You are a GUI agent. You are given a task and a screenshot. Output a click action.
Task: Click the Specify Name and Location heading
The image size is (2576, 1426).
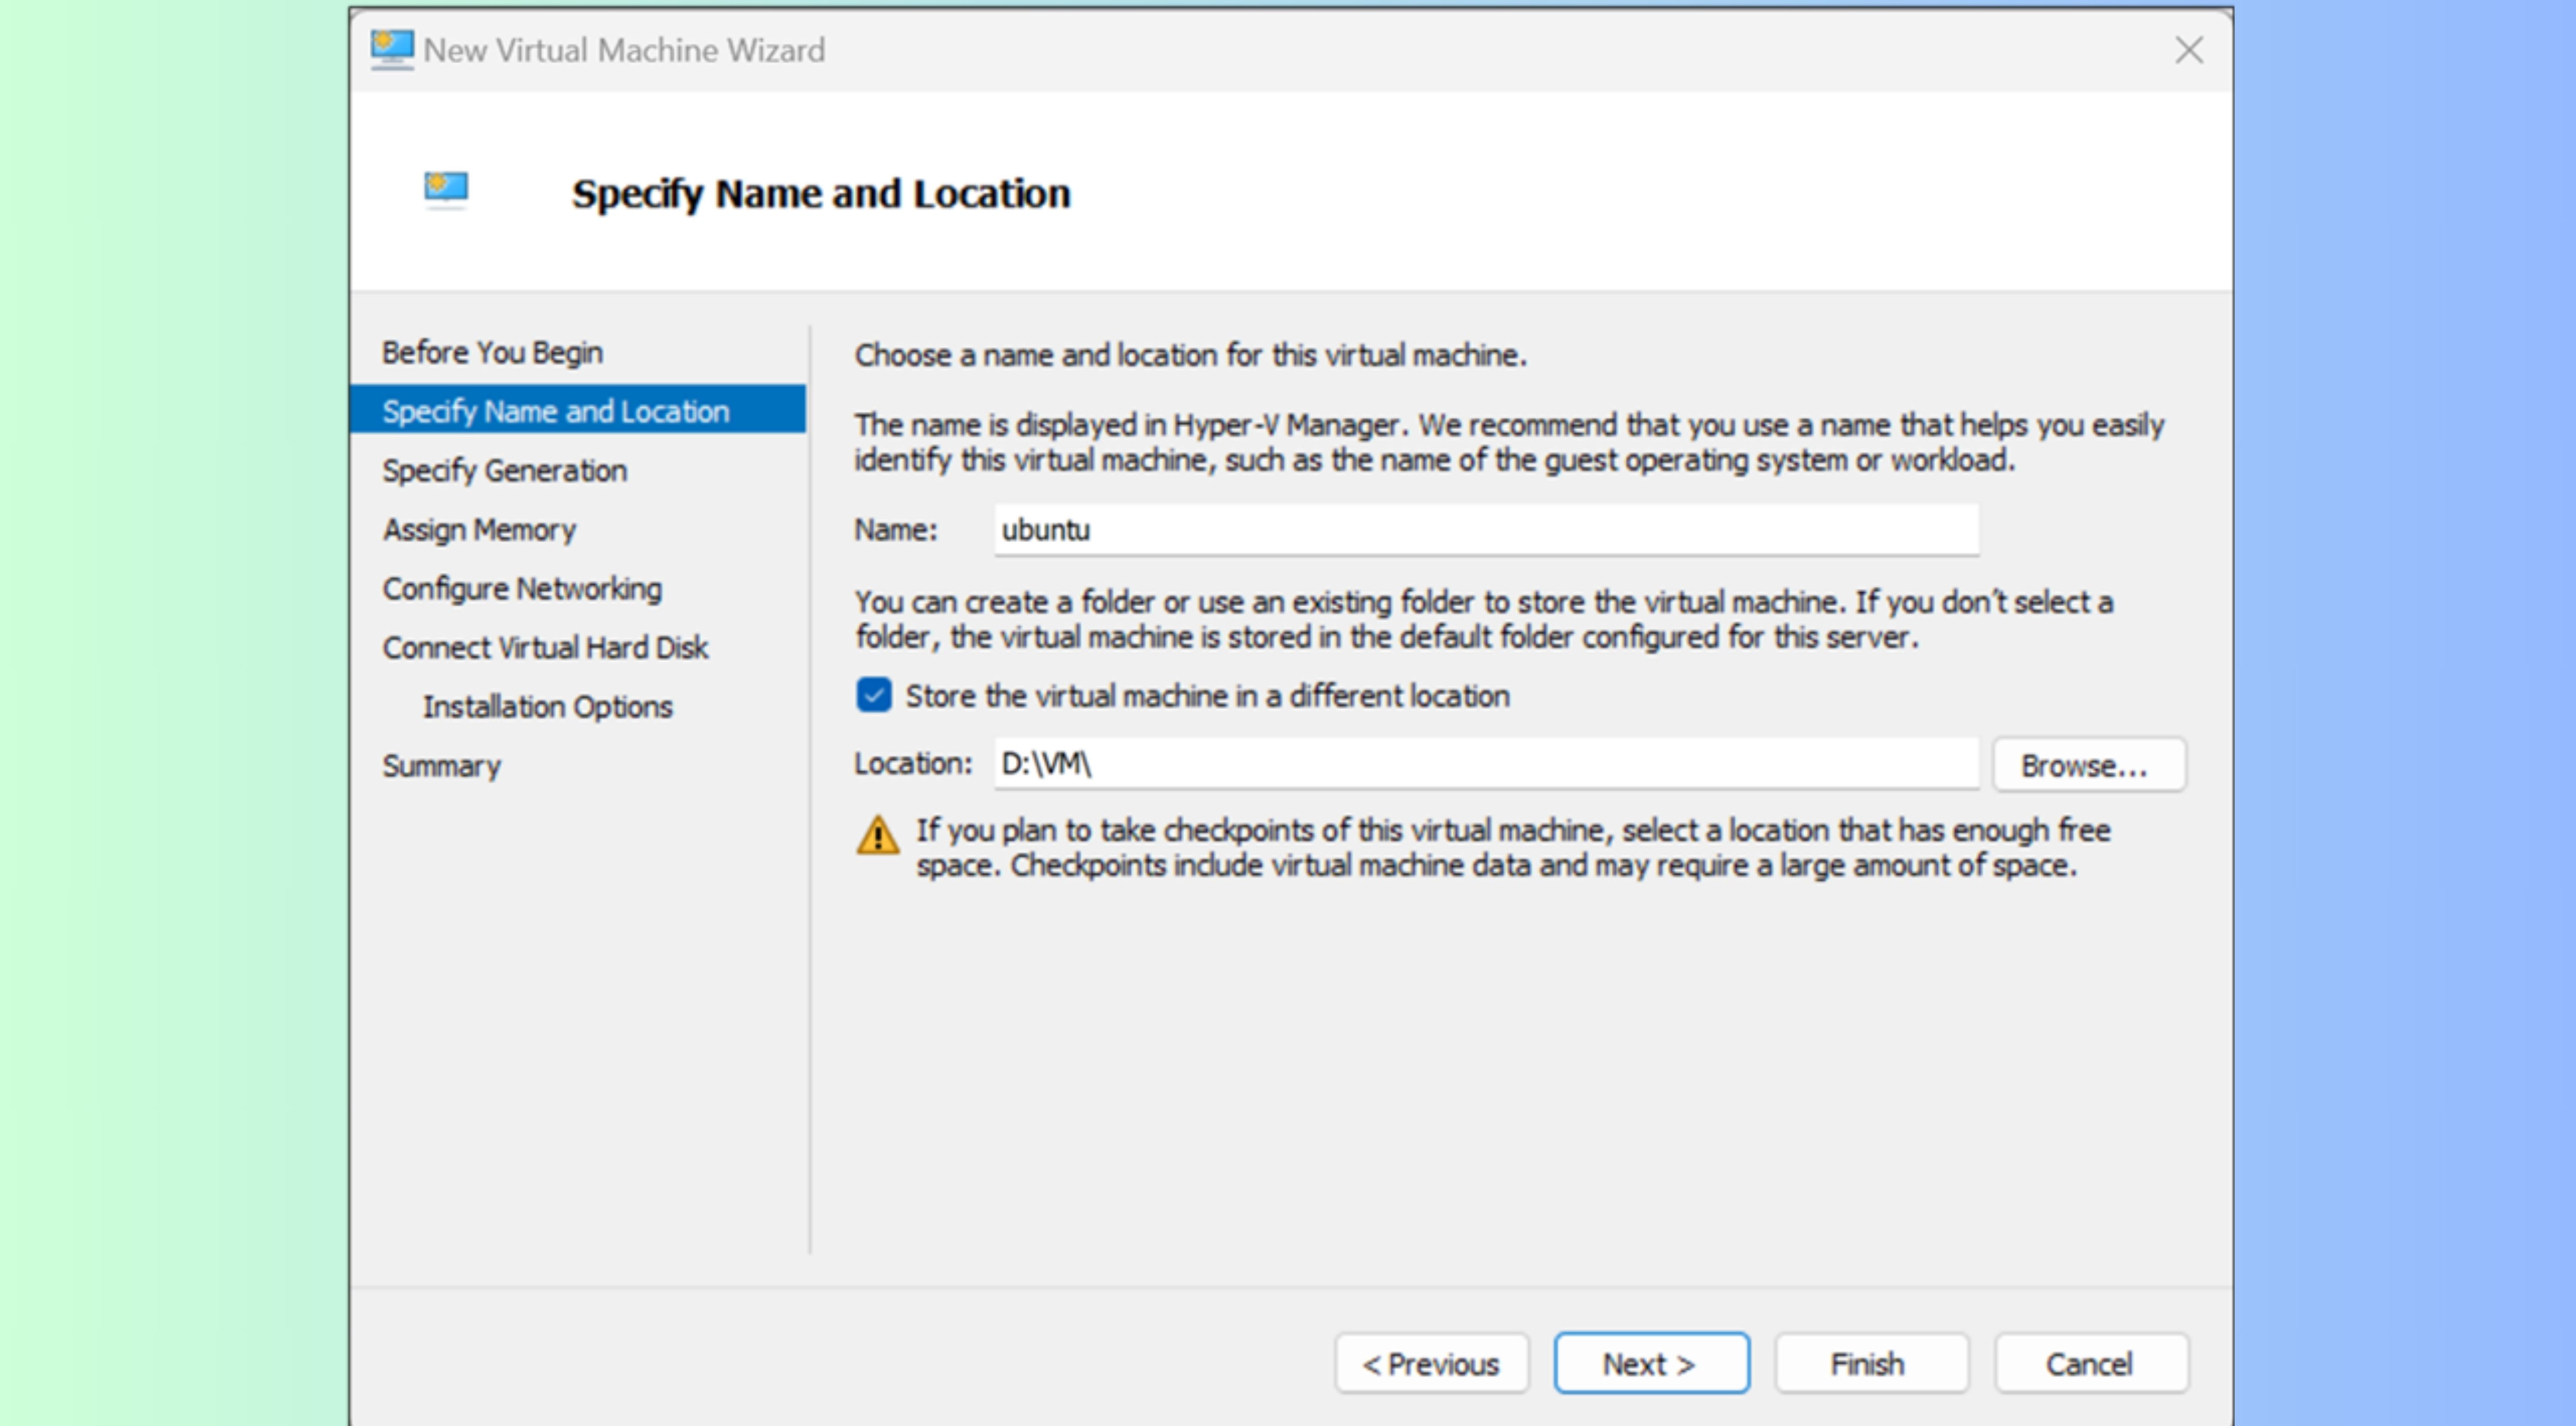pyautogui.click(x=821, y=193)
